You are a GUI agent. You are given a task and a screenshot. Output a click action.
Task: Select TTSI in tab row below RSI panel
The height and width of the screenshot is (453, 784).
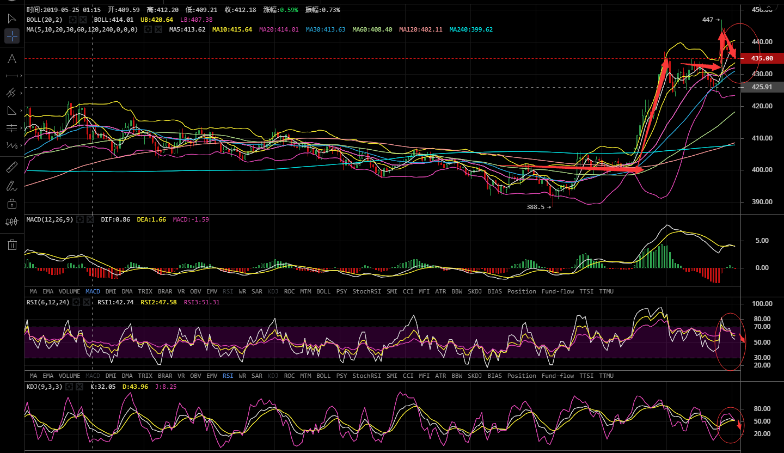pos(586,376)
